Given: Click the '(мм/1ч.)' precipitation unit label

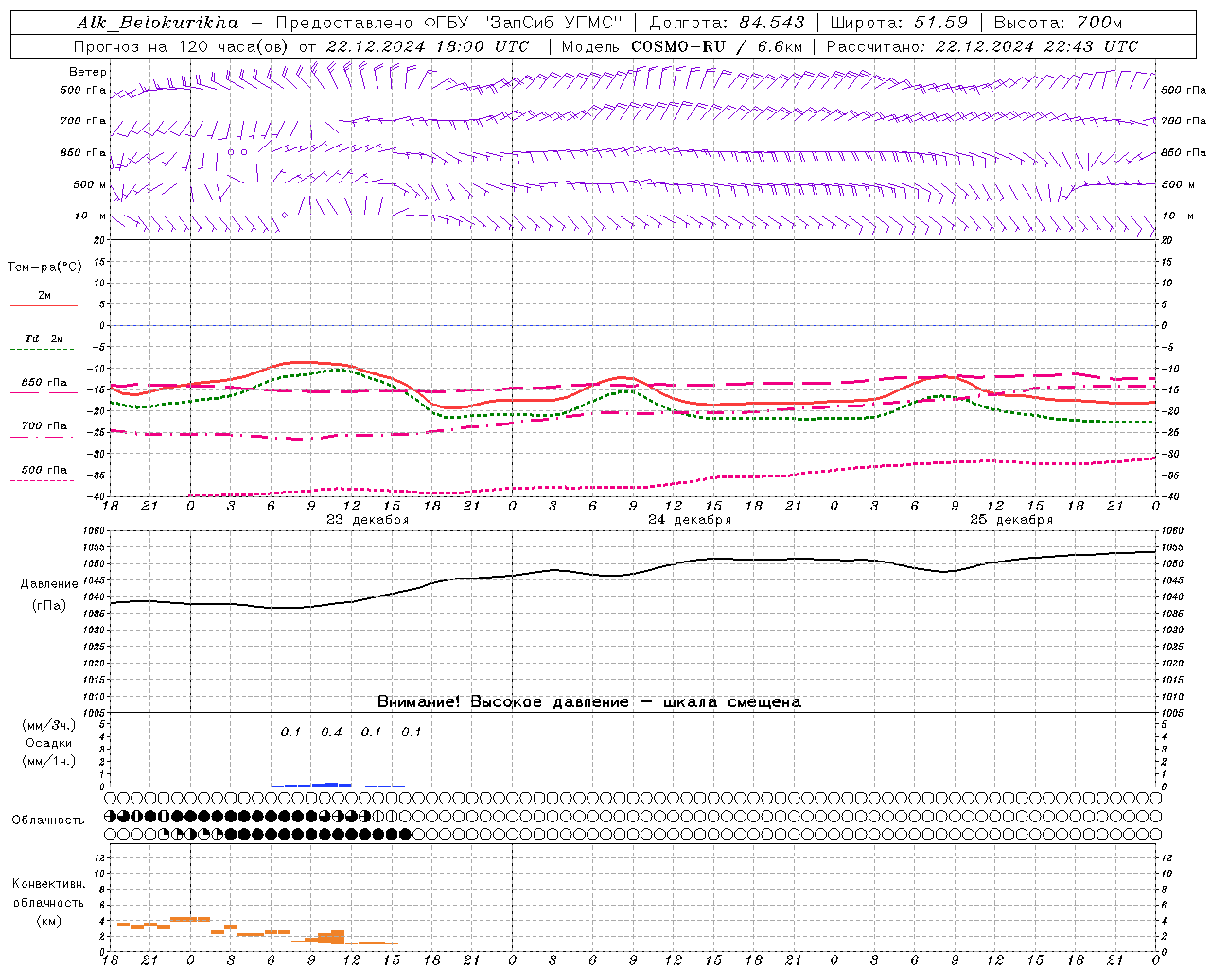Looking at the screenshot, I should click(x=49, y=761).
